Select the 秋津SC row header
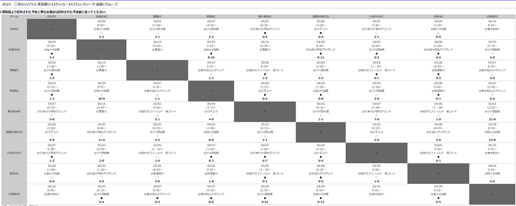The height and width of the screenshot is (206, 516). (x=14, y=91)
